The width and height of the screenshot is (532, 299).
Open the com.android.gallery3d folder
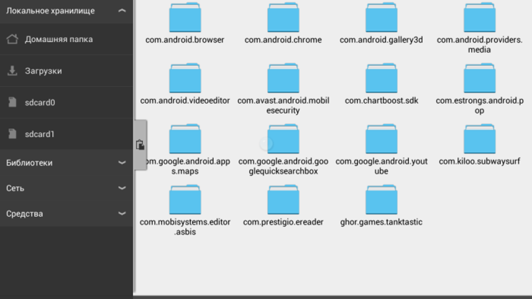pyautogui.click(x=381, y=19)
